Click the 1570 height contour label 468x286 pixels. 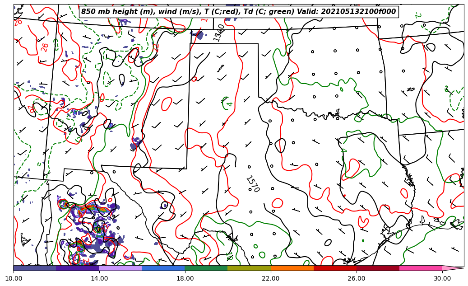click(x=252, y=184)
